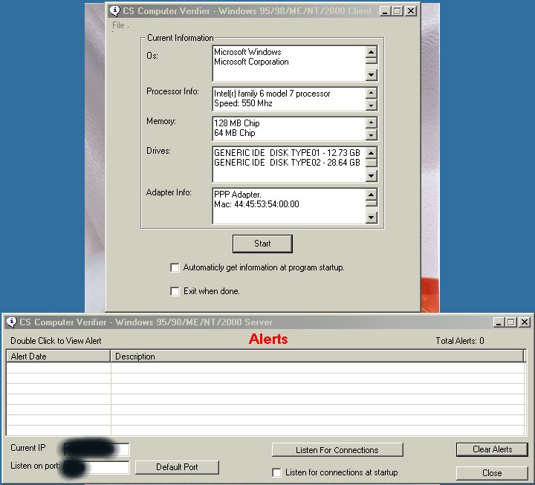The height and width of the screenshot is (485, 535).
Task: Click the Server window title bar icon
Action: pyautogui.click(x=11, y=322)
